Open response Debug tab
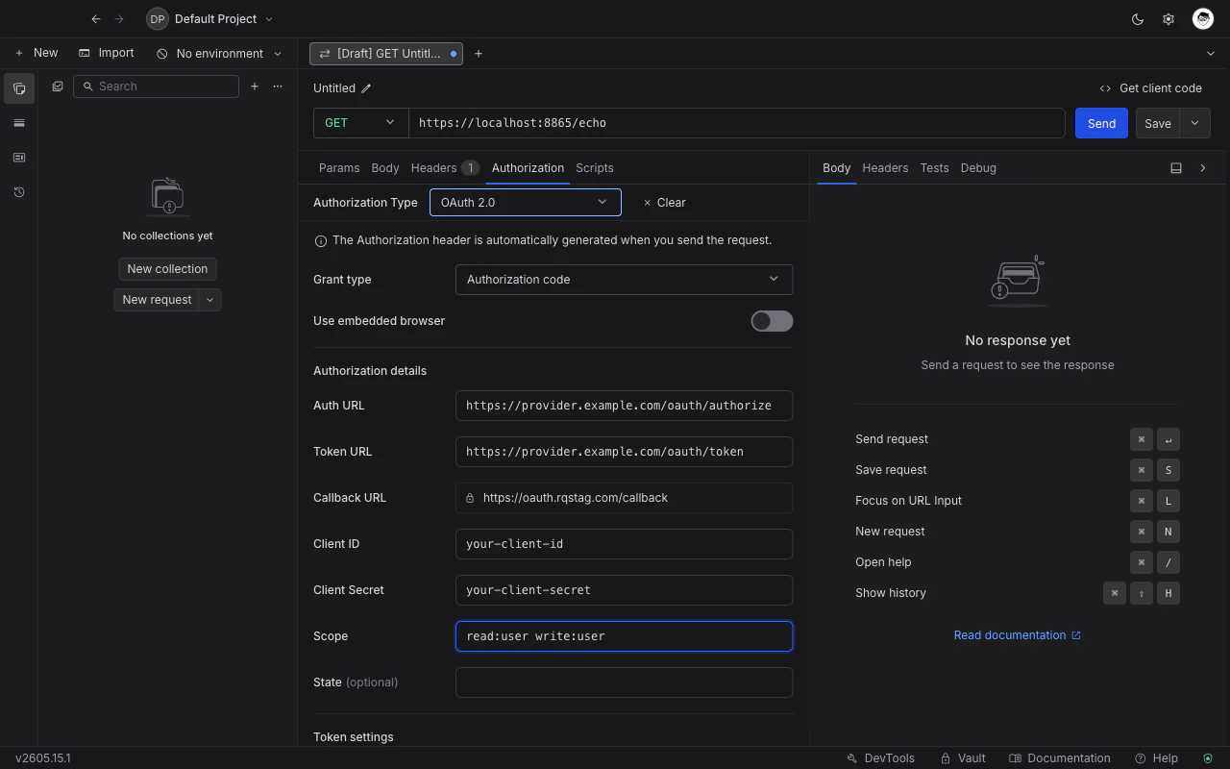This screenshot has height=769, width=1230. (978, 168)
